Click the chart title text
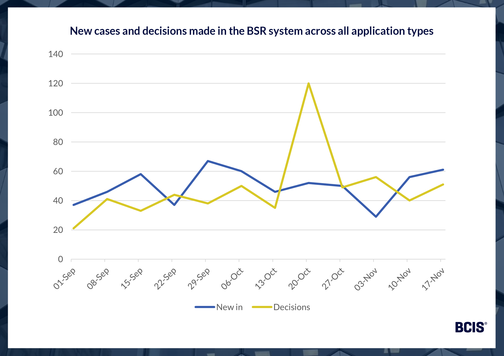504x356 pixels. pos(251,31)
